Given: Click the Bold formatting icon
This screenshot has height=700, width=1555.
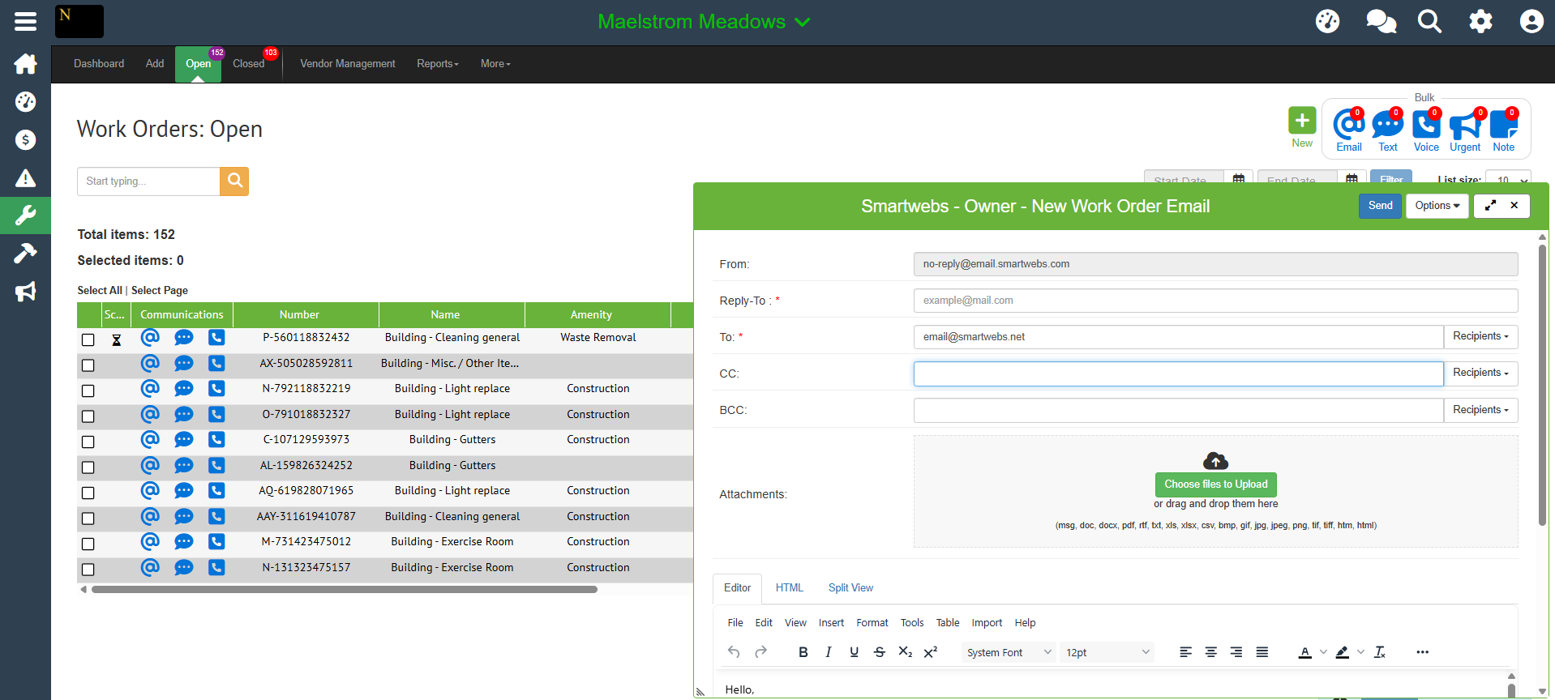Looking at the screenshot, I should click(803, 652).
